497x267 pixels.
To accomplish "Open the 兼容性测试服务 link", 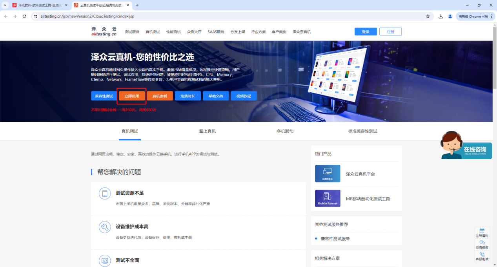I will tap(335, 238).
